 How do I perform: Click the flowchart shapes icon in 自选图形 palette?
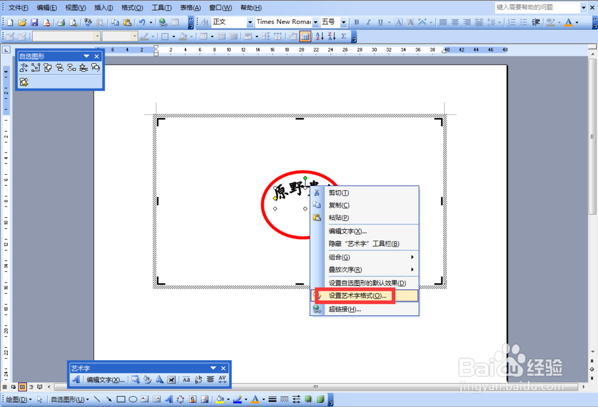pyautogui.click(x=71, y=68)
